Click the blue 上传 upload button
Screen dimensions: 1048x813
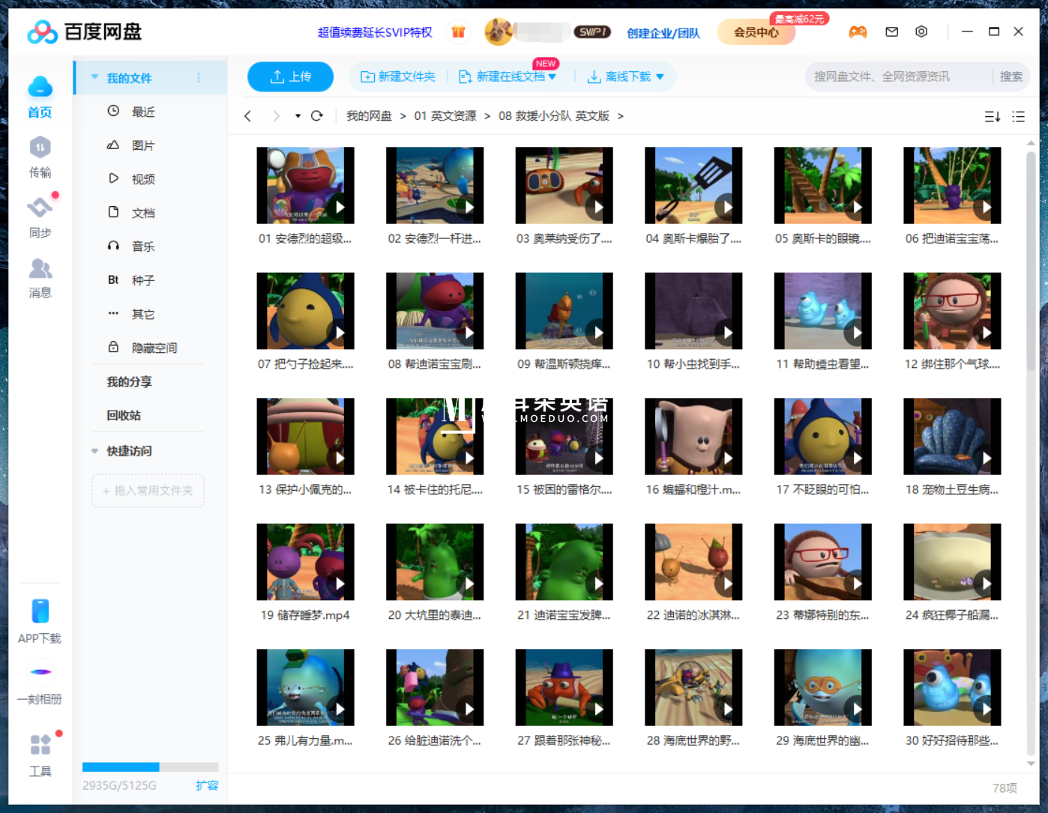click(290, 76)
